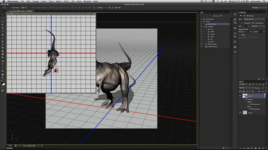
Task: Select the Hand tool
Action: [3, 74]
